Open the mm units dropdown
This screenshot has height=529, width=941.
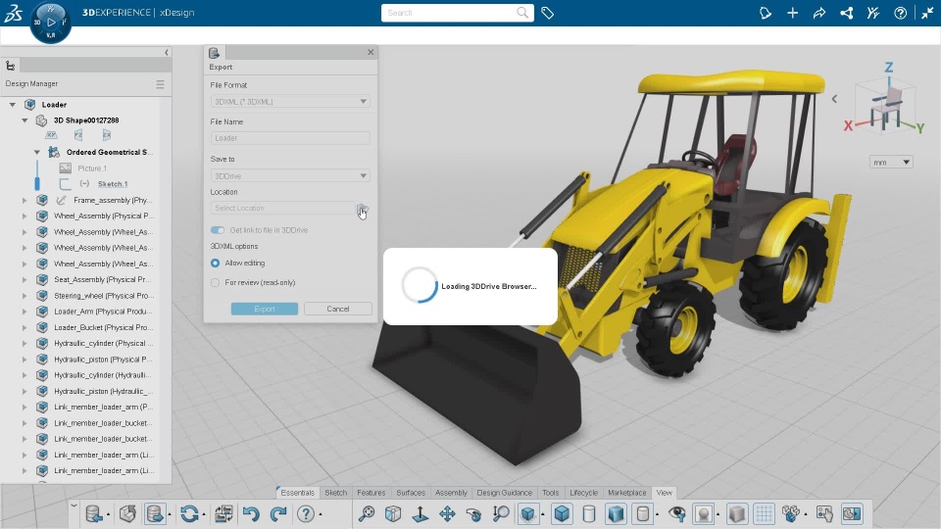[x=891, y=162]
